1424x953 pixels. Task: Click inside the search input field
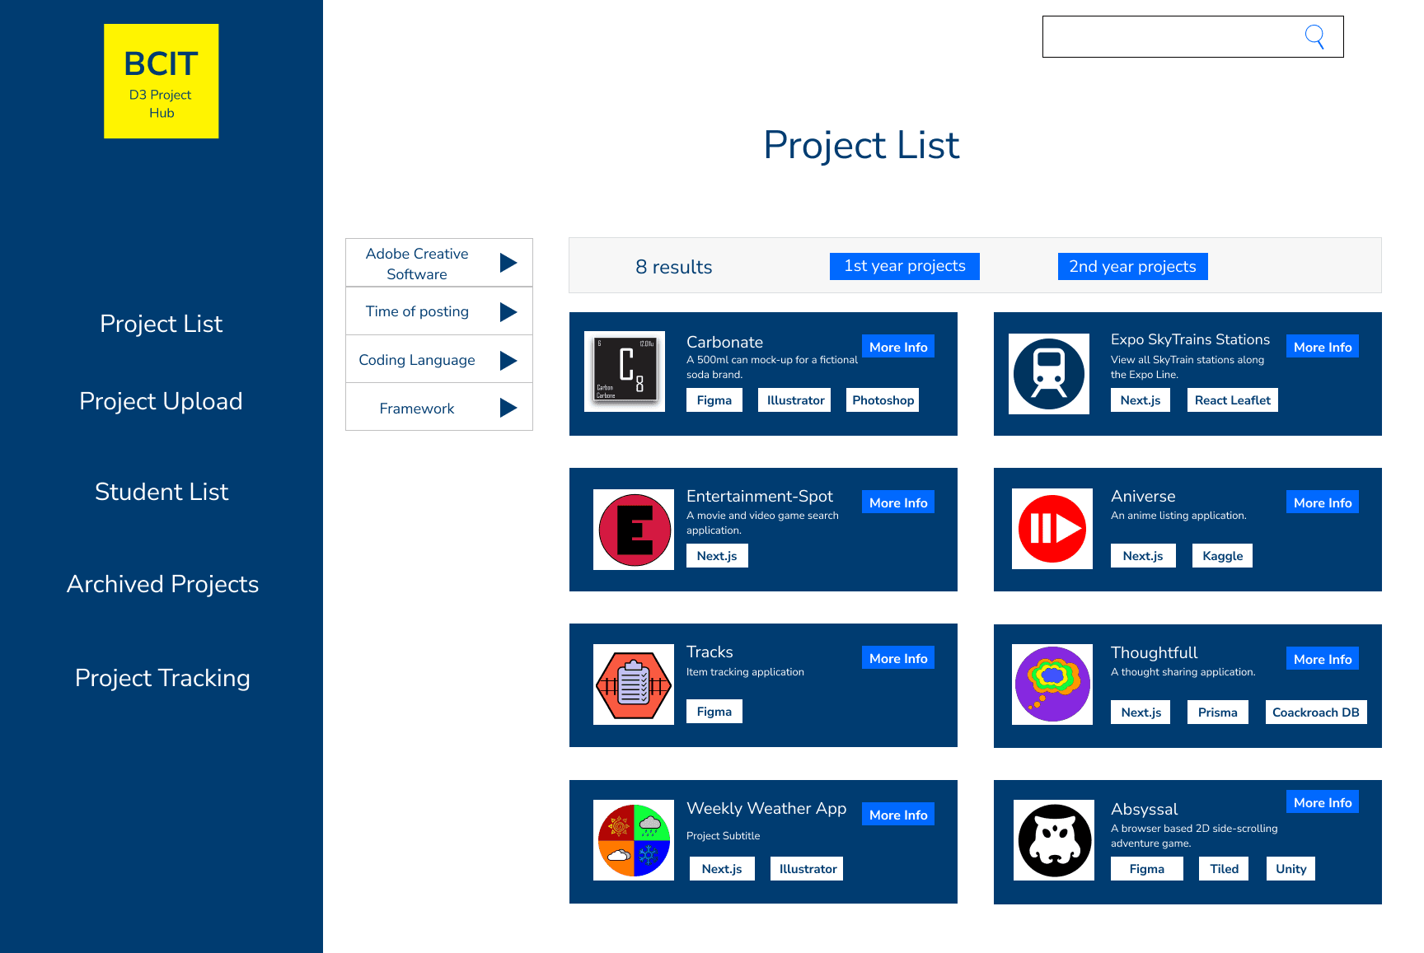(x=1170, y=36)
